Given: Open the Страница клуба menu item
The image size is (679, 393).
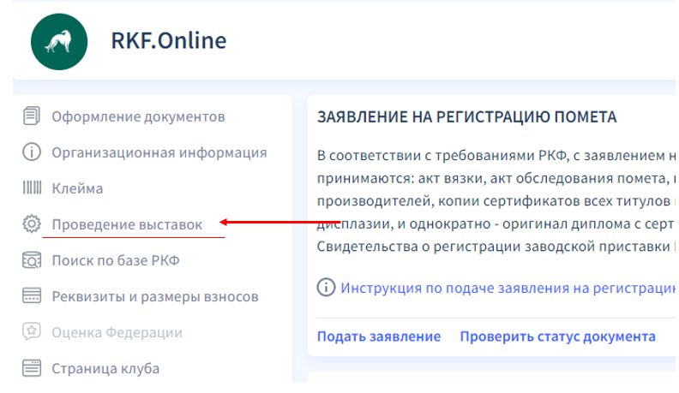Looking at the screenshot, I should coord(105,368).
